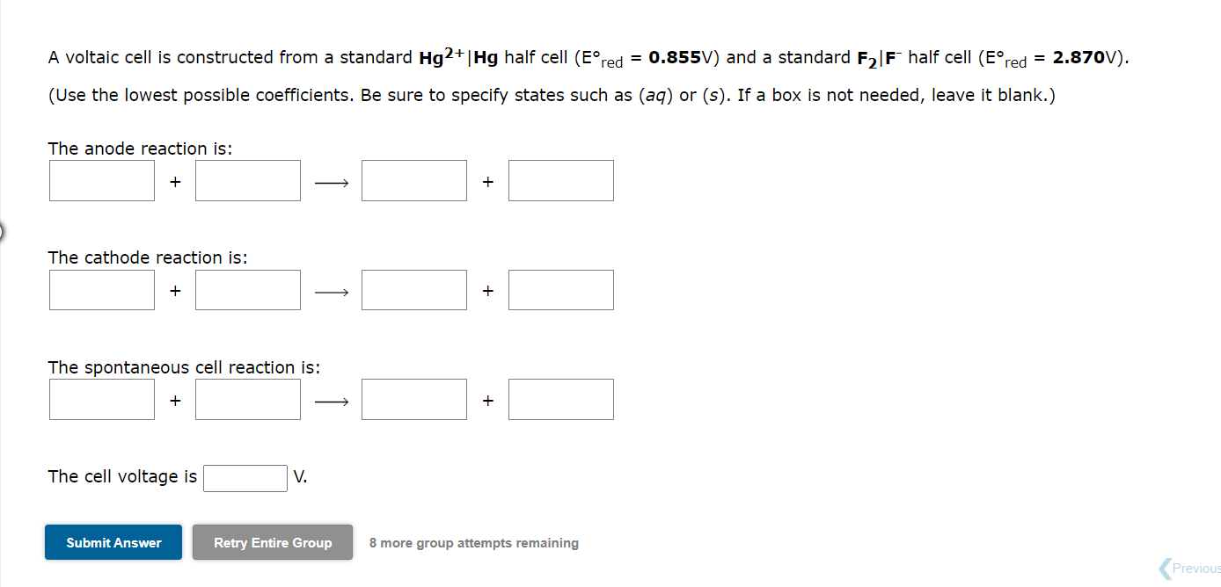This screenshot has height=587, width=1221.
Task: Click the first anode reaction product box
Action: point(414,181)
